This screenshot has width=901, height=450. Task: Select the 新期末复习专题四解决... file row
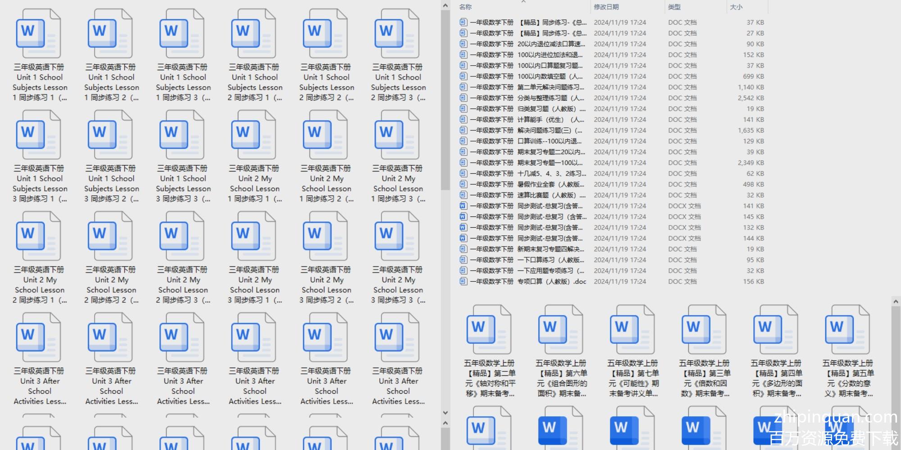tap(612, 249)
